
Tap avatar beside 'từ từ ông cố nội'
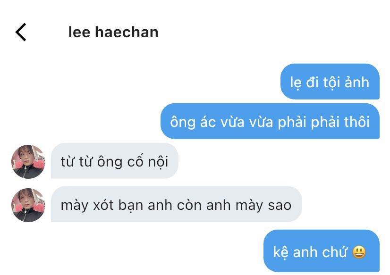click(28, 162)
